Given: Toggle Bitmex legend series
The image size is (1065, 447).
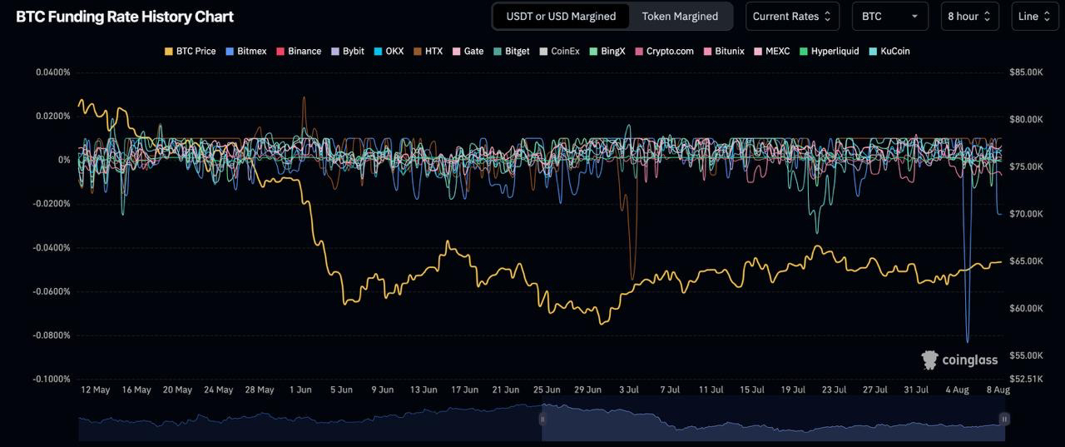Looking at the screenshot, I should [x=245, y=52].
